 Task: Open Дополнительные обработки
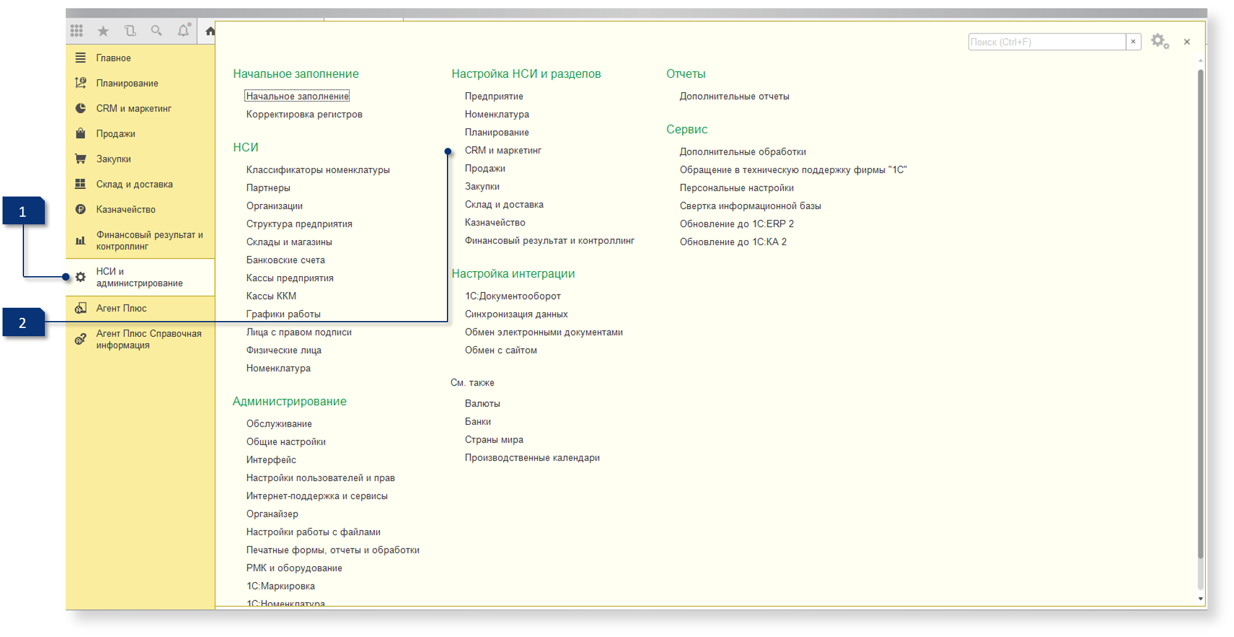pos(743,152)
